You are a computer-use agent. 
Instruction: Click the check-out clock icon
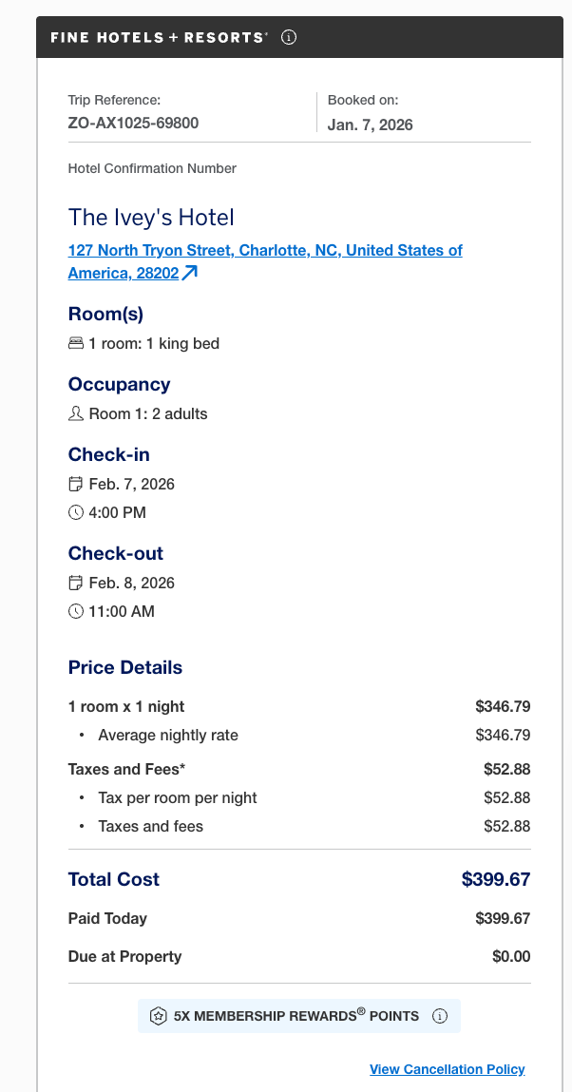76,612
